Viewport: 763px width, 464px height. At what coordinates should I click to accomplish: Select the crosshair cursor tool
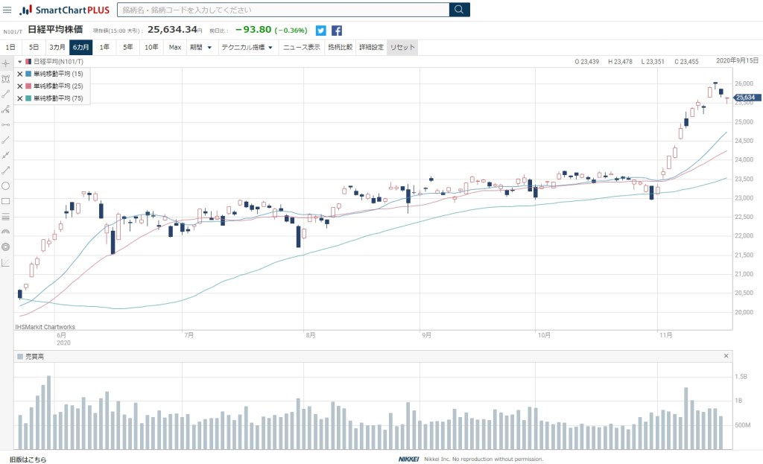point(6,63)
